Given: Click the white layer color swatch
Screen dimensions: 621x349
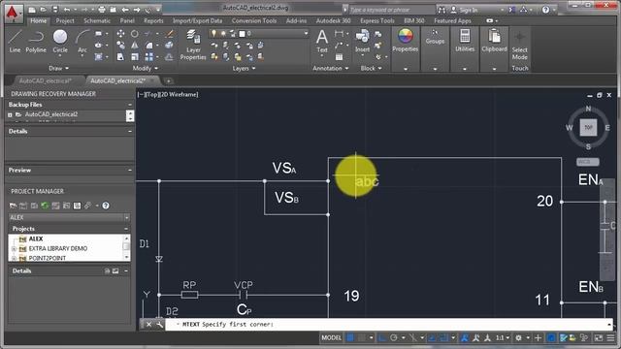Looking at the screenshot, I should click(242, 34).
